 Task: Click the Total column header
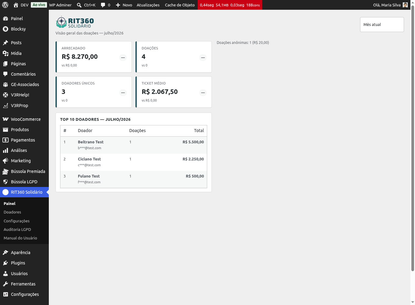click(x=199, y=131)
